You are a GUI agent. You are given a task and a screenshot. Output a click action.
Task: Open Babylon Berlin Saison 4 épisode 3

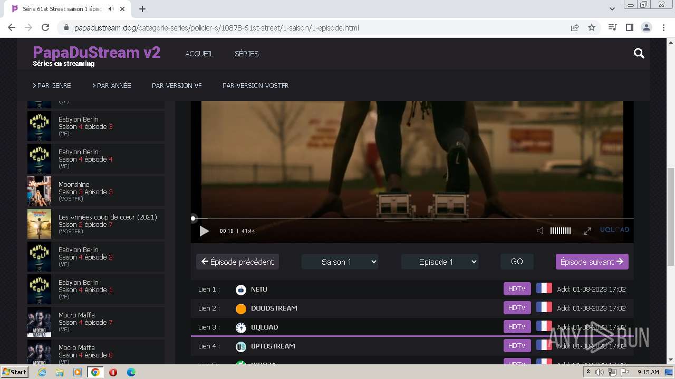pos(95,126)
